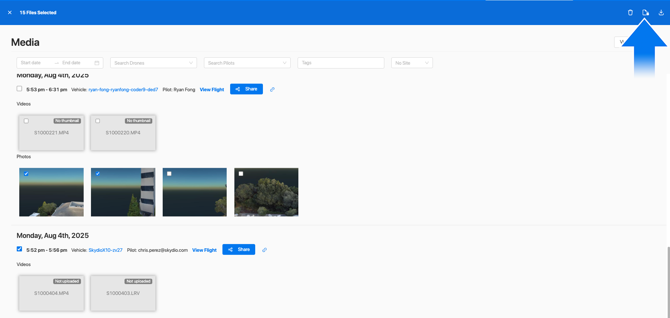Select the third photo's checkbox
670x318 pixels.
169,174
